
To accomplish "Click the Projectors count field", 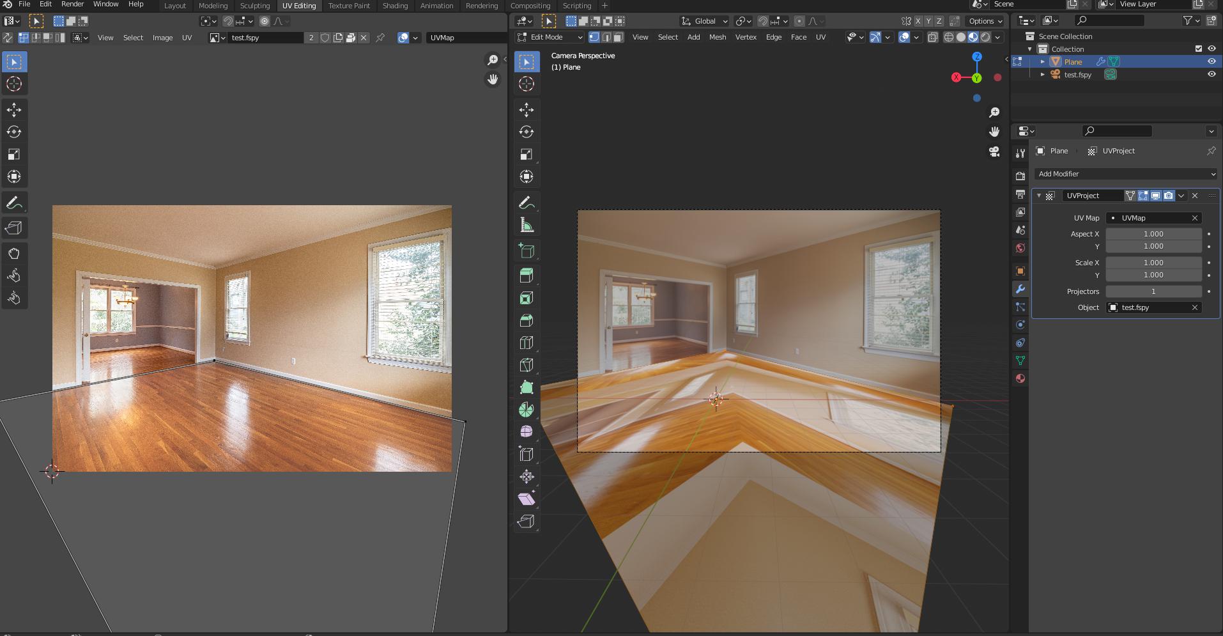I will (x=1153, y=291).
